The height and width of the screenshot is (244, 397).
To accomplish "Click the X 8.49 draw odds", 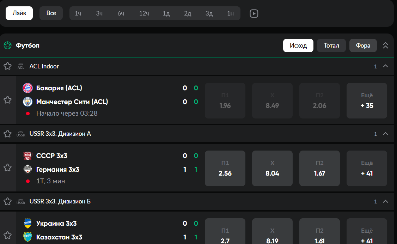I will [272, 101].
